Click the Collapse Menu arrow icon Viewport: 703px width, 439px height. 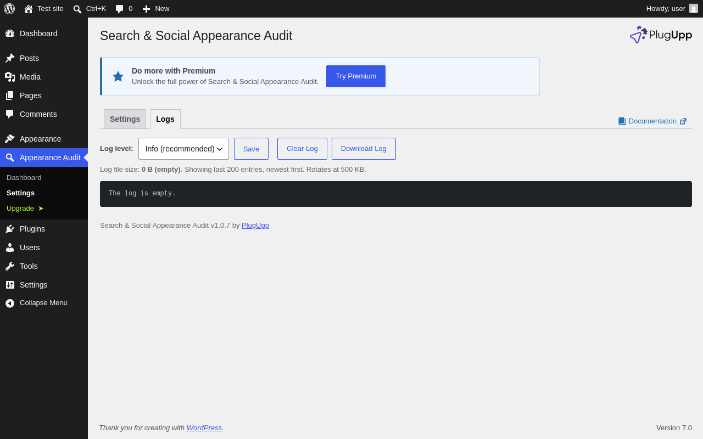10,303
